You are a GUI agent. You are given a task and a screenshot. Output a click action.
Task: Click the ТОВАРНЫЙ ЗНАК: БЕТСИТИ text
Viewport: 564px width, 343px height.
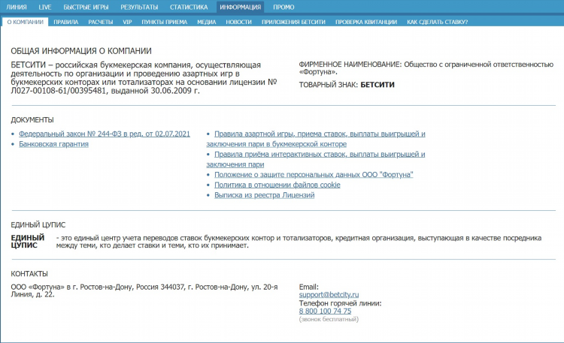point(347,85)
